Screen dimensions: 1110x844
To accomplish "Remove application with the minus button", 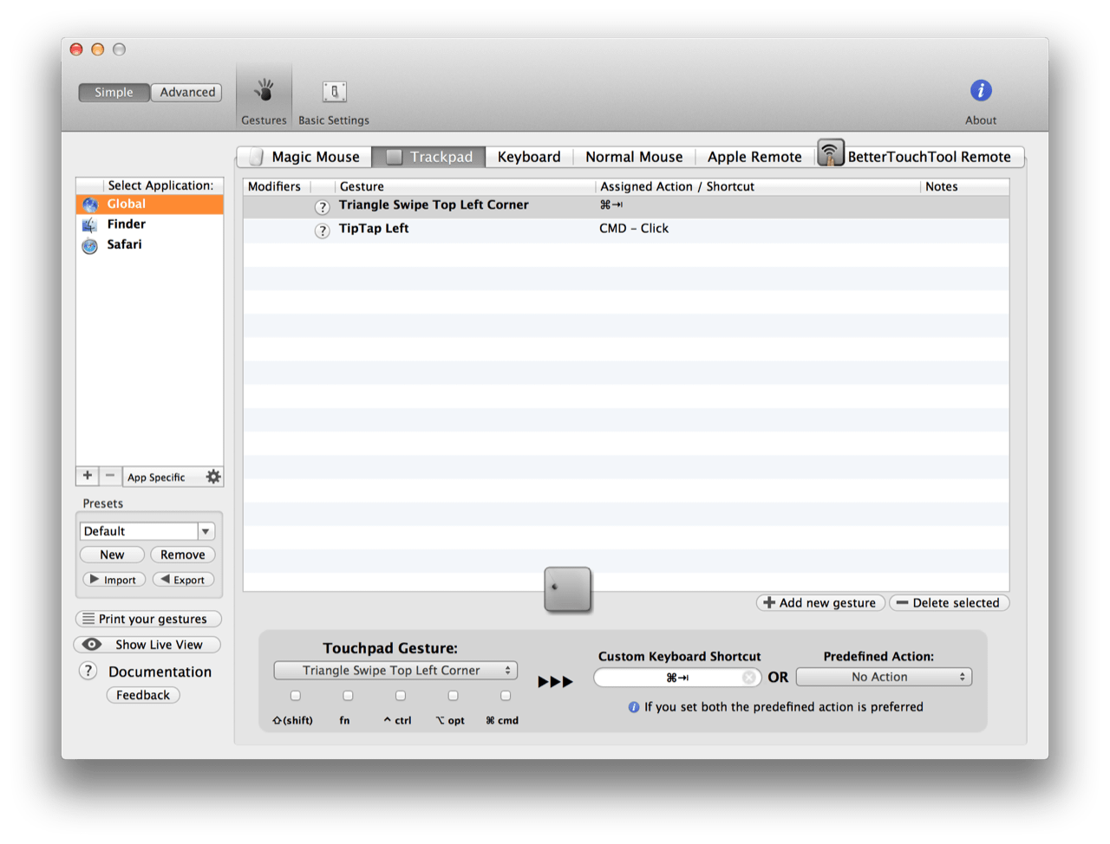I will [x=110, y=476].
